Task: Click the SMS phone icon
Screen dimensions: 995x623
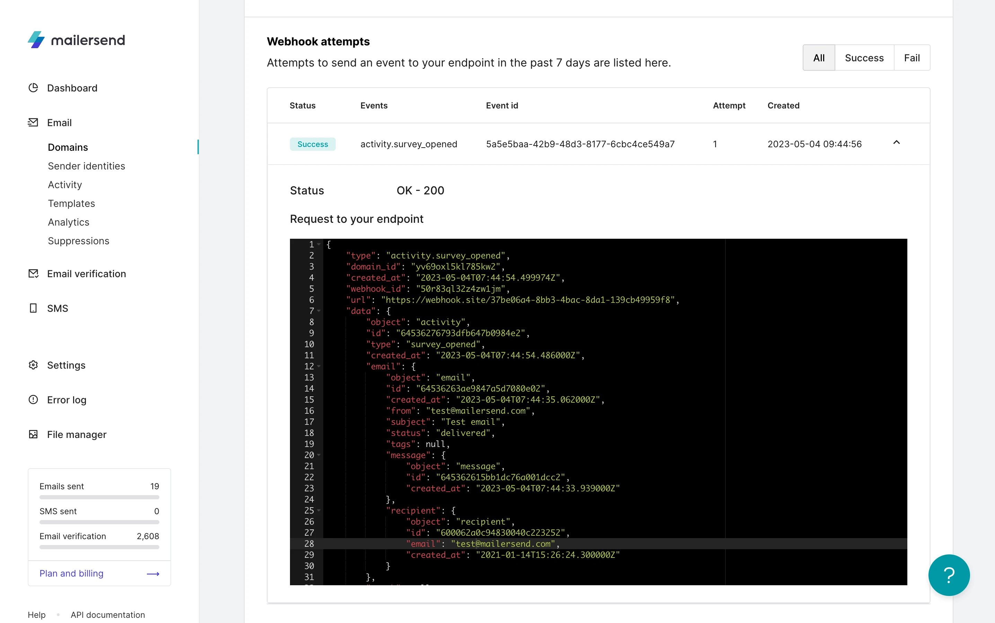Action: coord(33,308)
